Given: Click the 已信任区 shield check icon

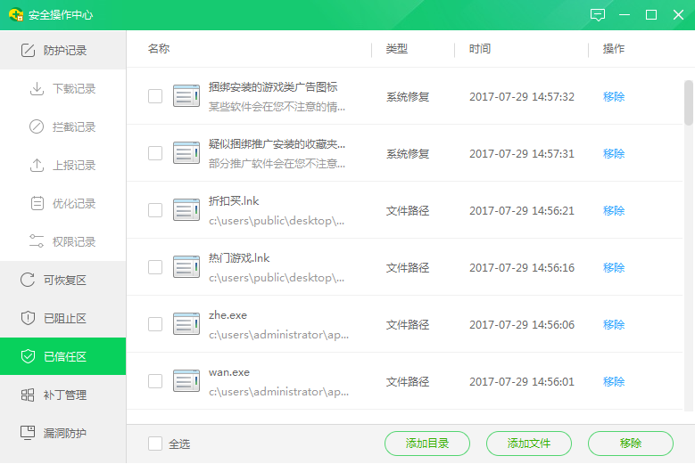Looking at the screenshot, I should click(x=28, y=356).
